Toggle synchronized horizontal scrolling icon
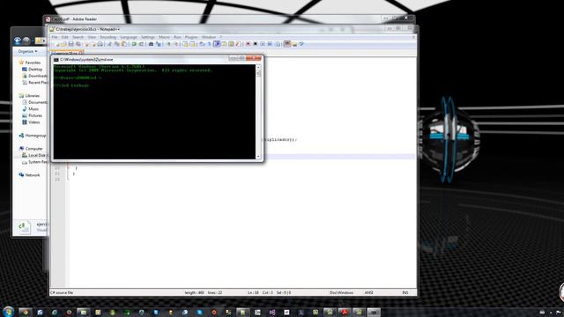 [x=192, y=44]
